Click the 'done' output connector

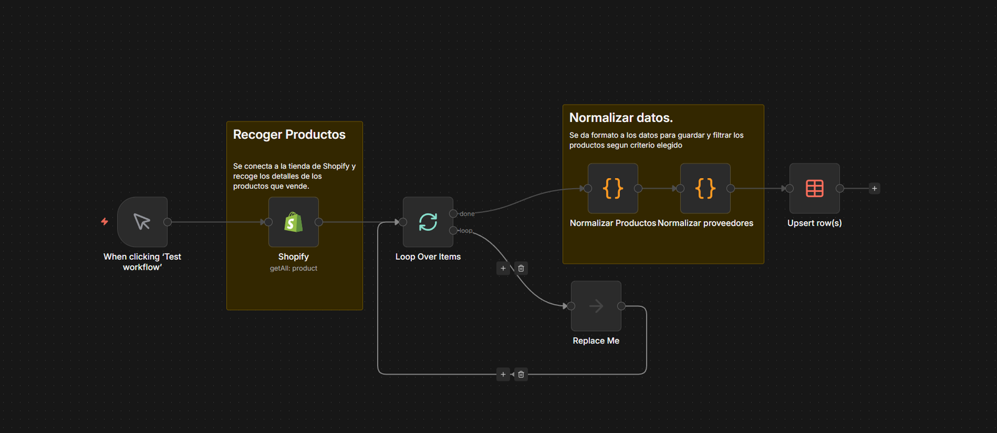453,214
